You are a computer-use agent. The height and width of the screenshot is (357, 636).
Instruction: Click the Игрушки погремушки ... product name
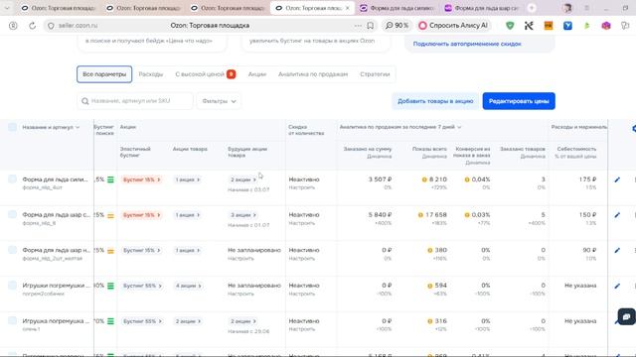(57, 286)
